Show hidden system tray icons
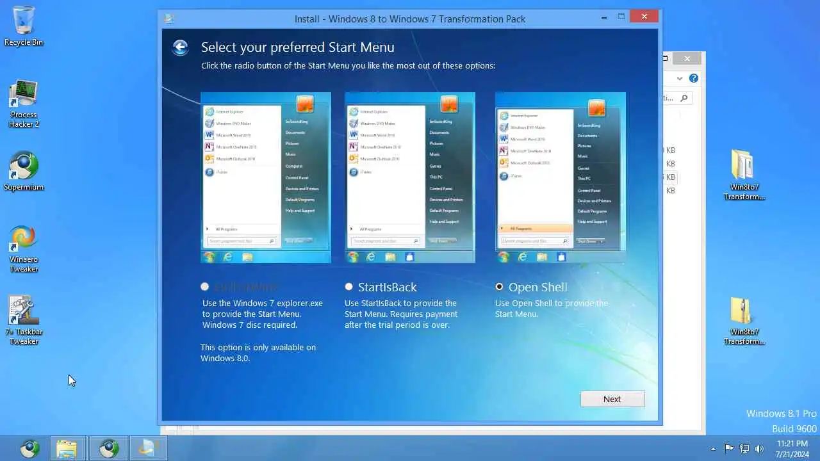The width and height of the screenshot is (820, 461). [713, 449]
